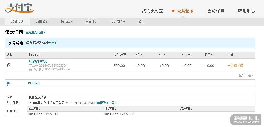The image size is (264, 127).
Task: Click 添加备注 to add a note
Action: coord(34,83)
